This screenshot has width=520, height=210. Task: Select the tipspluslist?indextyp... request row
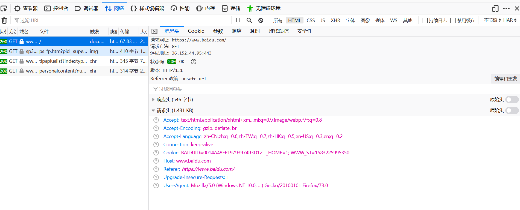coord(74,61)
